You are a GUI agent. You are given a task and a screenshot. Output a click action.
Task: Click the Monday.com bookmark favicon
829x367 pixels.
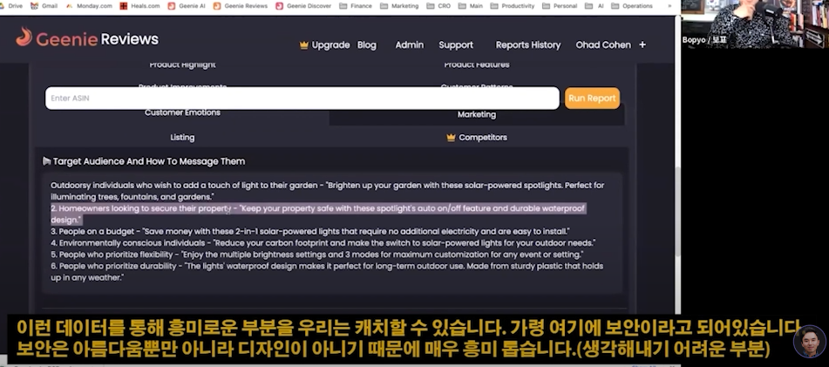click(x=69, y=6)
